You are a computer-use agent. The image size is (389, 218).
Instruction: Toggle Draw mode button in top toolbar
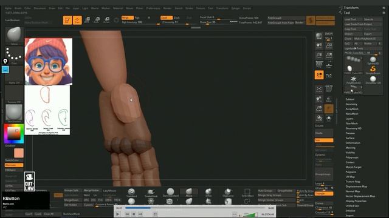[x=77, y=20]
